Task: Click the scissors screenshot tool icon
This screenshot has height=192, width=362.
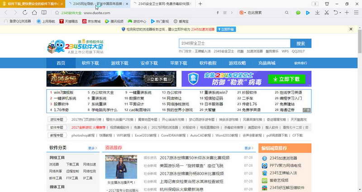Action: click(327, 13)
